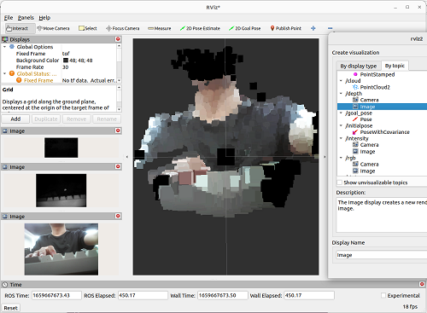Click the Fixed Frame warning icon
Image resolution: width=427 pixels, height=313 pixels.
19,80
